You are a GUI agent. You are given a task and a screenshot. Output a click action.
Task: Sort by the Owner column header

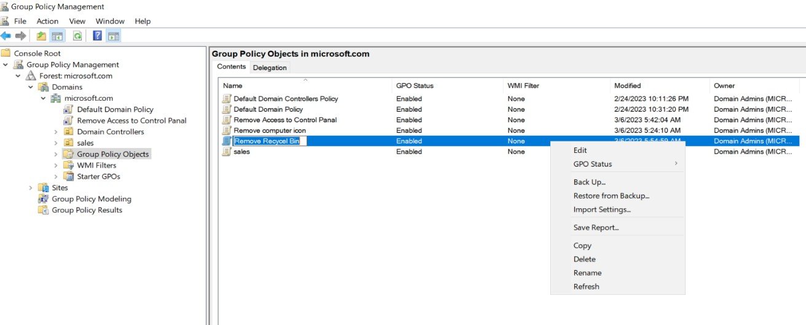754,85
